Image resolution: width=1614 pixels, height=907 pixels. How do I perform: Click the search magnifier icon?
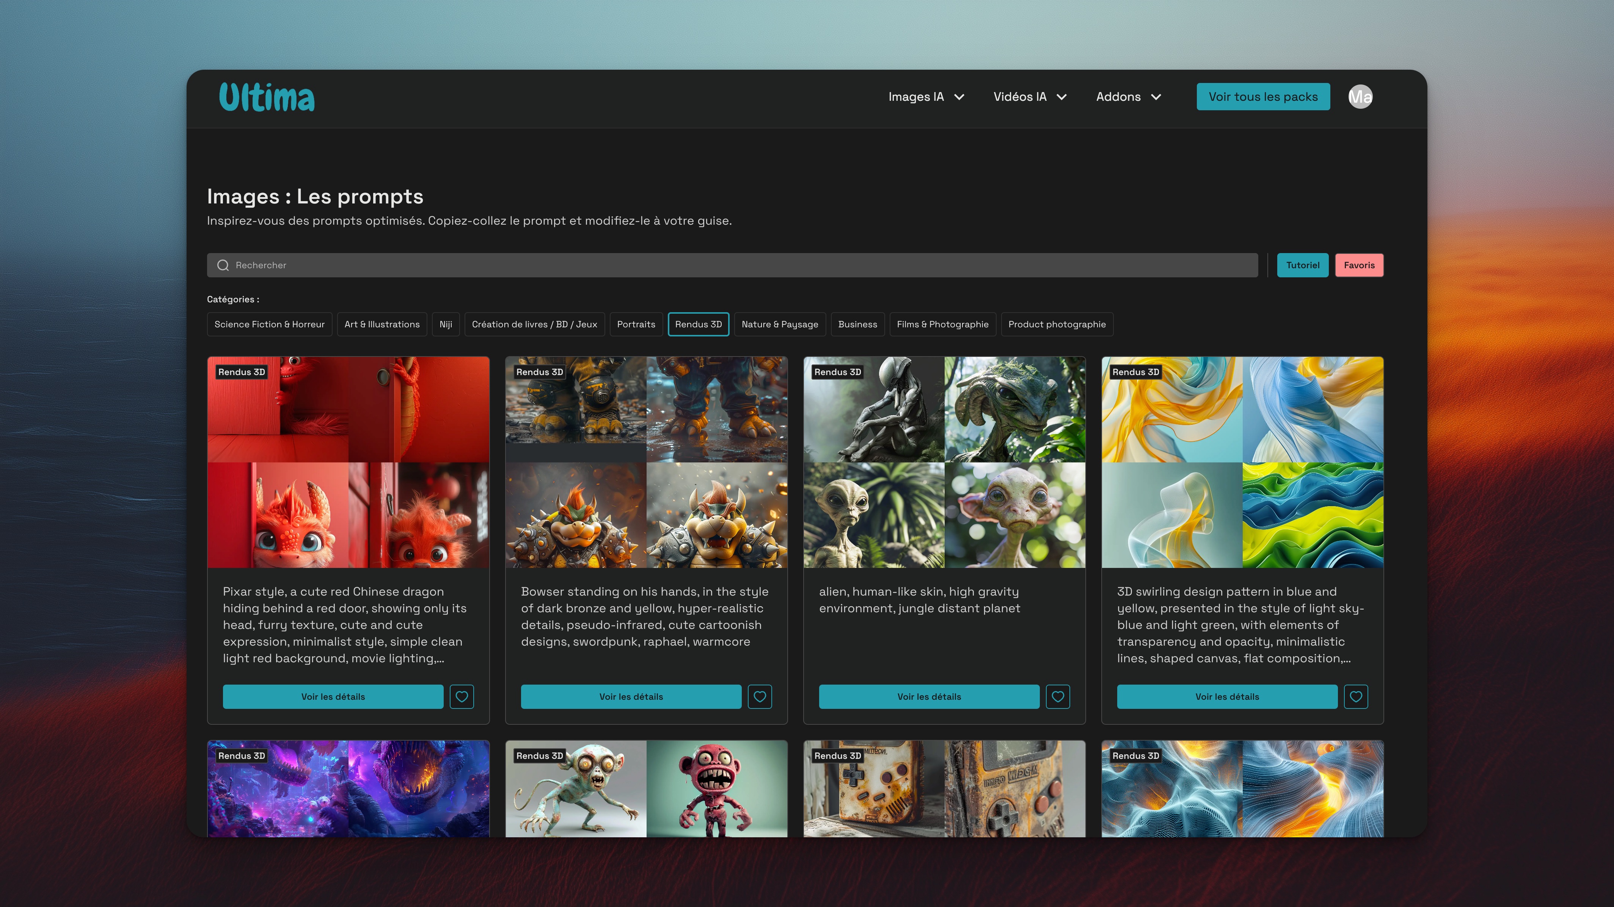pyautogui.click(x=223, y=266)
